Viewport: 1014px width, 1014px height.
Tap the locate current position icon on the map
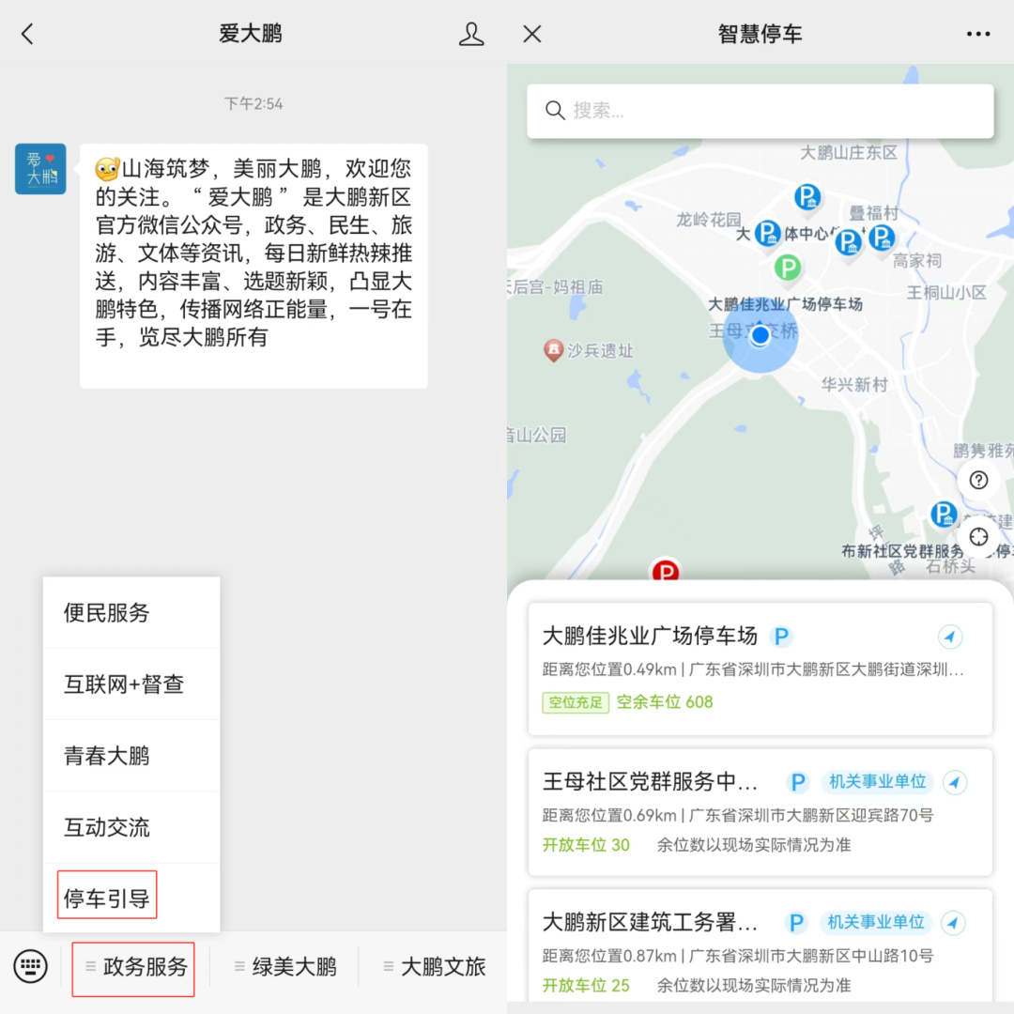tap(978, 537)
